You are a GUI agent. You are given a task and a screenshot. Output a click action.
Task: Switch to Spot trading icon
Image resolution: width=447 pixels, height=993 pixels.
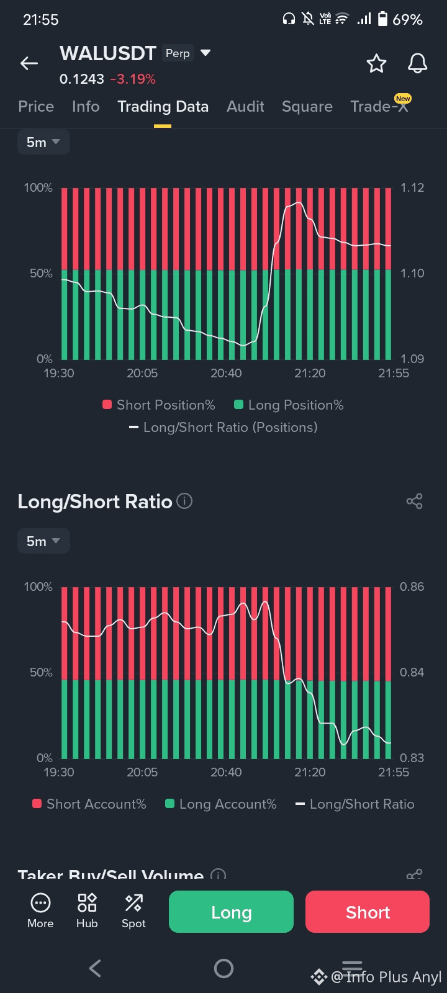point(133,910)
